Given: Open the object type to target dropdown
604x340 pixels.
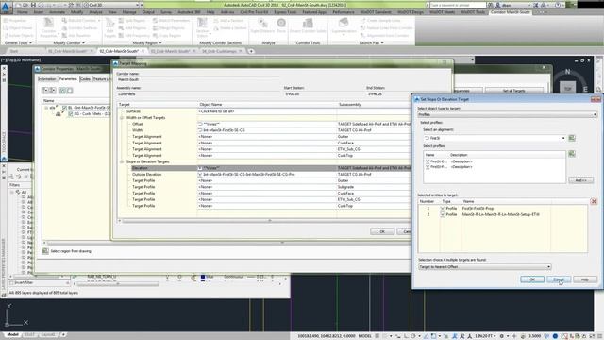Looking at the screenshot, I should coord(508,114).
